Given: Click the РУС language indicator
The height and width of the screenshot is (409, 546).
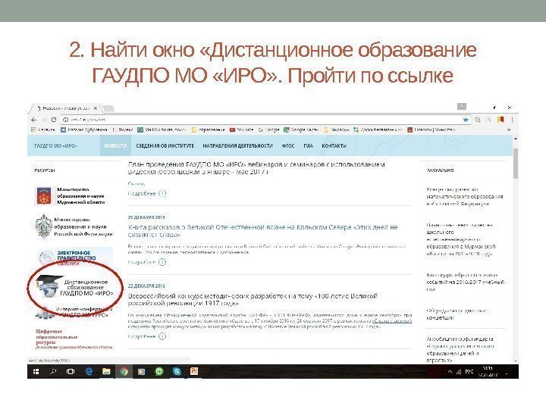Looking at the screenshot, I should click(469, 372).
